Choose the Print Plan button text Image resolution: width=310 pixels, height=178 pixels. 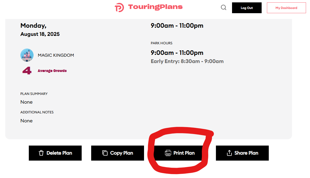pos(184,153)
